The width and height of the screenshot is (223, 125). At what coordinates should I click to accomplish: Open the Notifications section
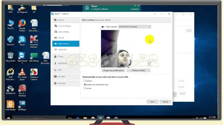click(x=66, y=63)
